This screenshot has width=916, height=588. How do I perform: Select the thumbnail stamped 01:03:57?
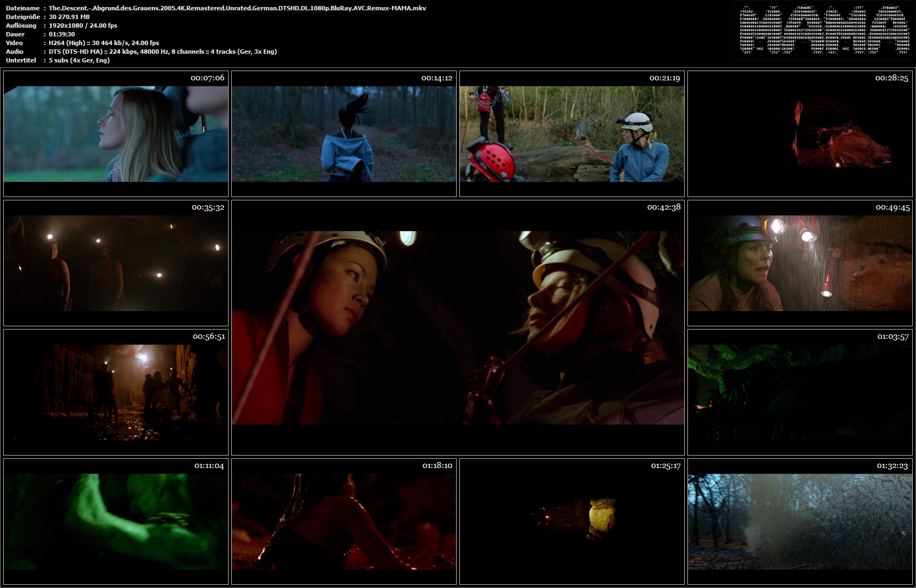pyautogui.click(x=800, y=392)
